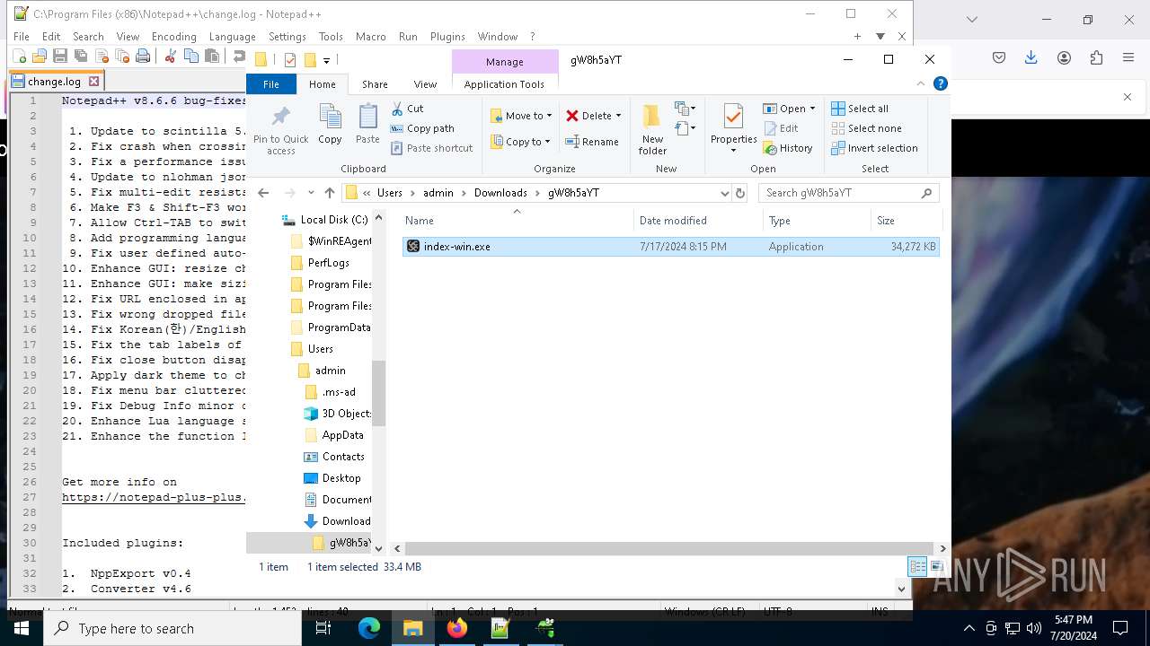Open the Firefox downloads icon
This screenshot has height=646, width=1150.
point(1031,57)
